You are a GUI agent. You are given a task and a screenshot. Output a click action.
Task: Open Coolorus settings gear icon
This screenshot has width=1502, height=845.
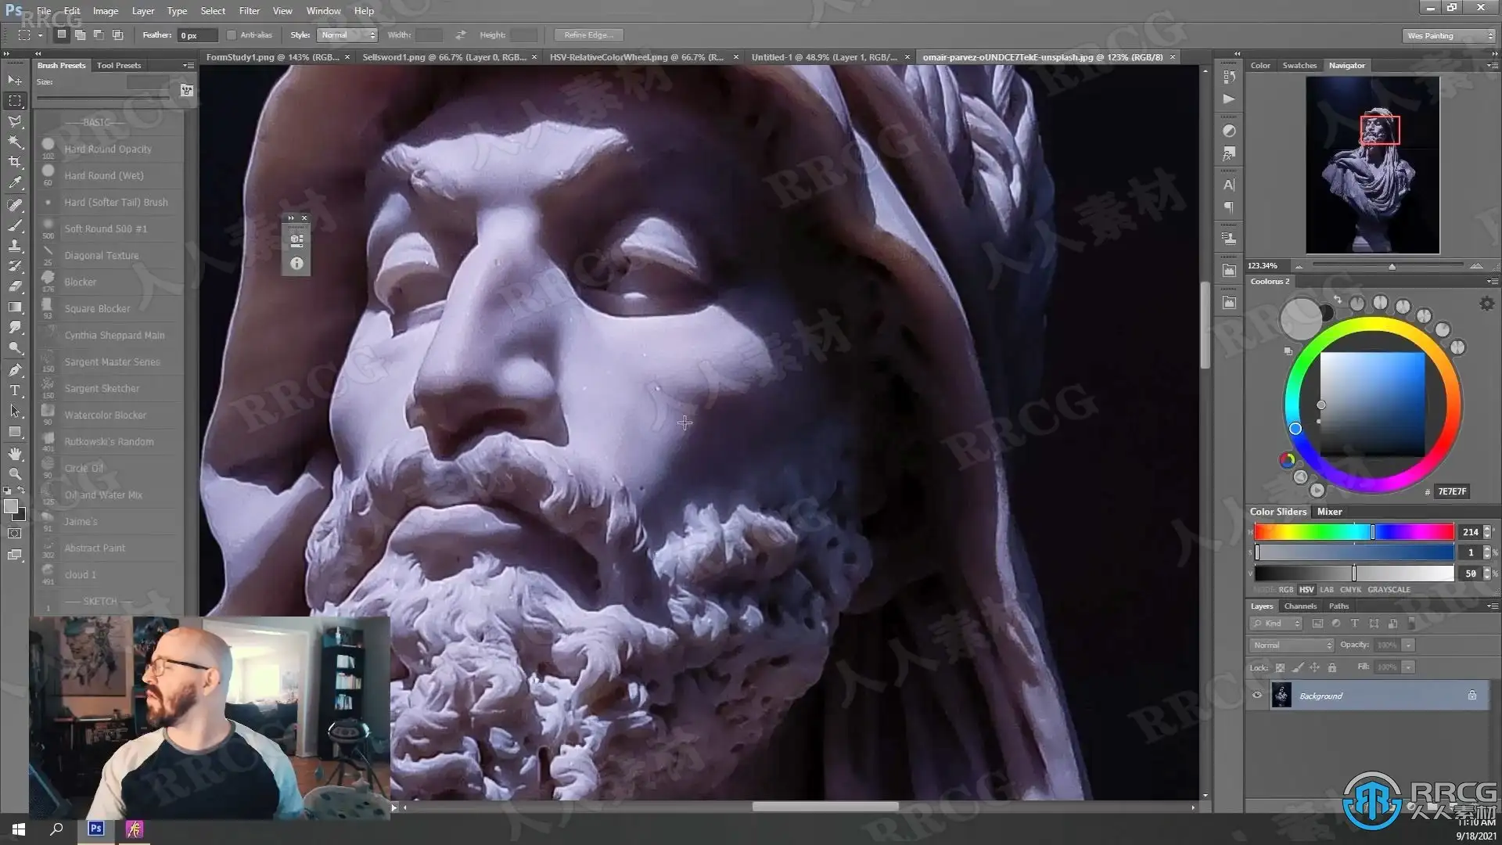(1486, 304)
